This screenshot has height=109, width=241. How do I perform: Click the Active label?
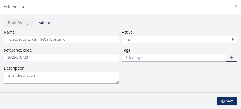click(127, 32)
